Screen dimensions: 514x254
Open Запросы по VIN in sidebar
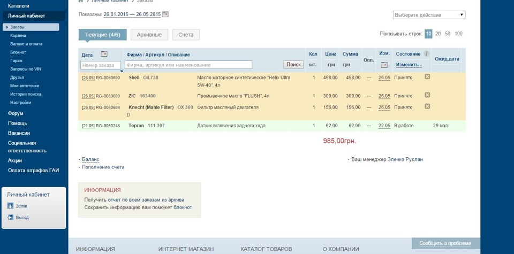[x=26, y=69]
